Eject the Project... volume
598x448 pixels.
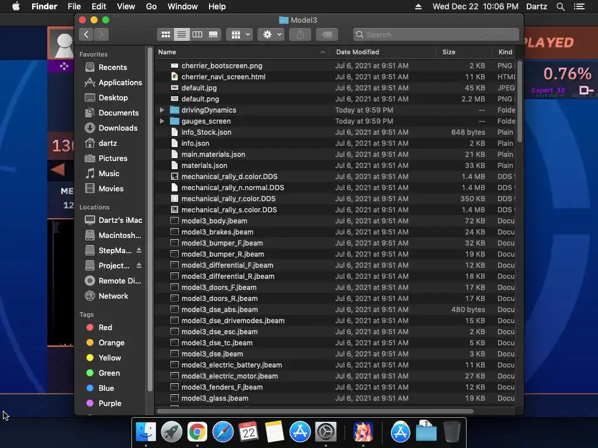click(139, 265)
